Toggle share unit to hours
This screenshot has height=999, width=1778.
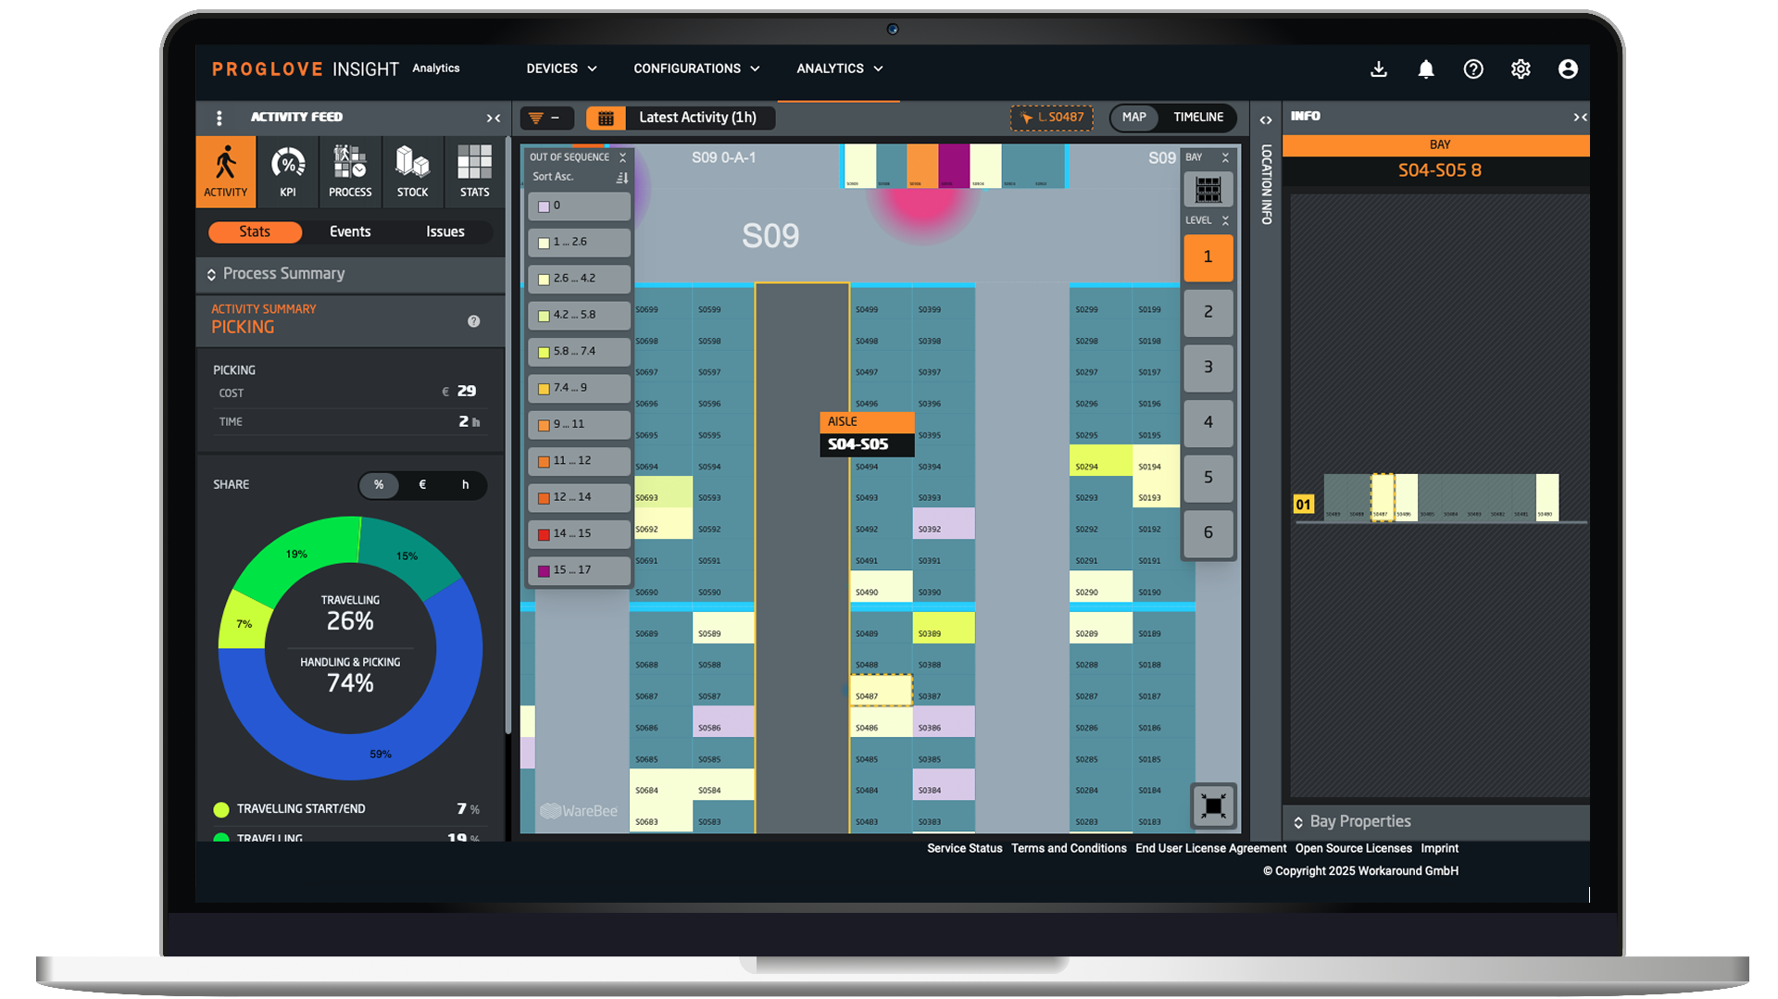(465, 485)
